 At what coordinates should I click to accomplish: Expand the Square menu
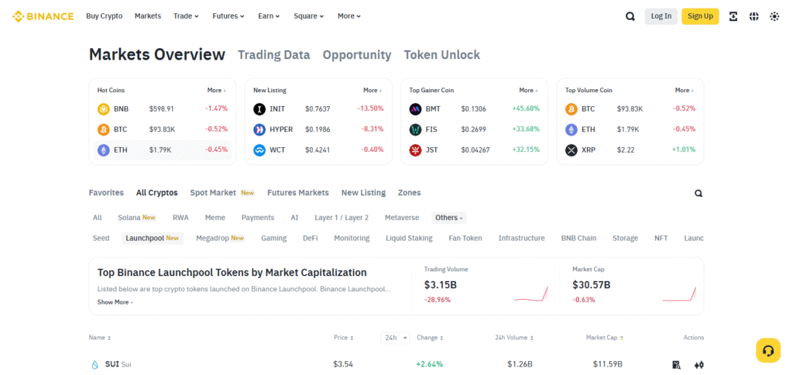(308, 16)
